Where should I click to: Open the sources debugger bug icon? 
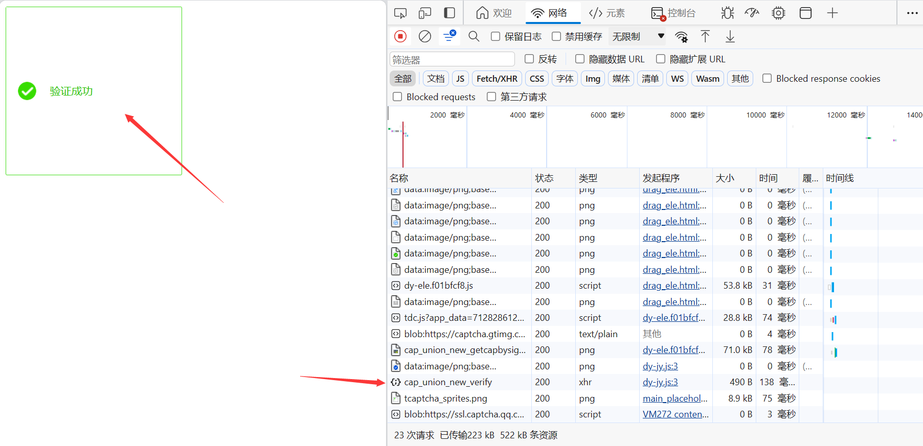[x=728, y=13]
